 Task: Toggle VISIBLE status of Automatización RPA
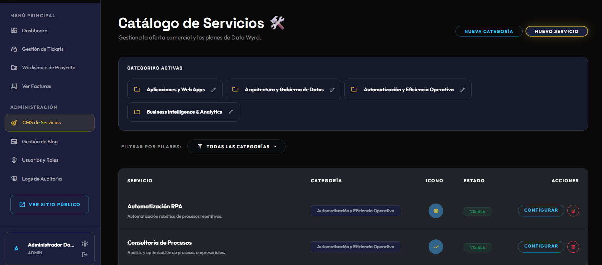pyautogui.click(x=477, y=211)
